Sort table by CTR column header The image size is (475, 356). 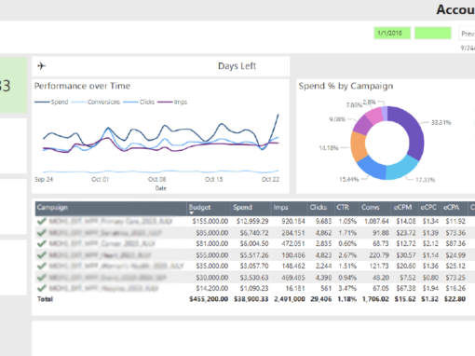click(343, 207)
